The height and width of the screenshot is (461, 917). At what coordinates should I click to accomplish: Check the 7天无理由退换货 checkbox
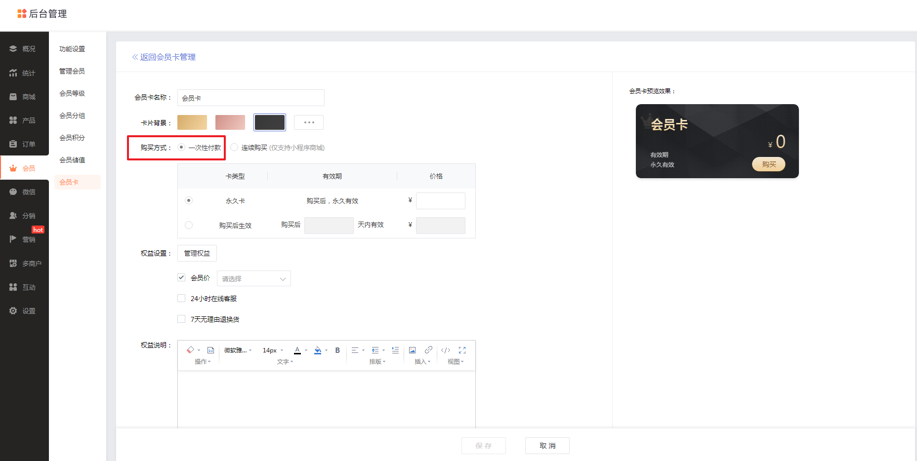pos(181,319)
